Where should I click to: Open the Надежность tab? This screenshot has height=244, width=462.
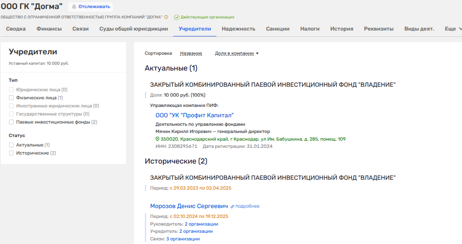(238, 29)
